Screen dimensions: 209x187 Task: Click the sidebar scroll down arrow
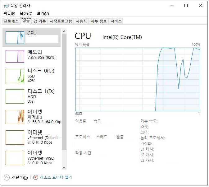click(64, 167)
